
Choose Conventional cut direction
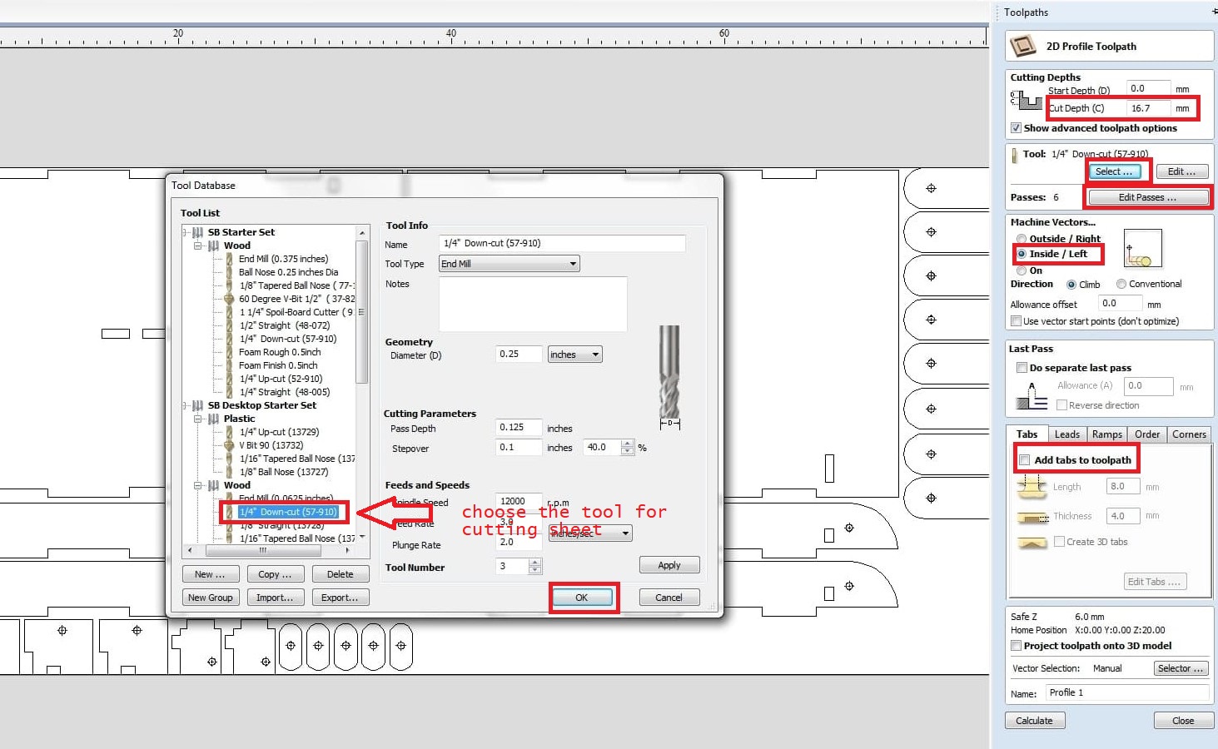(x=1121, y=284)
